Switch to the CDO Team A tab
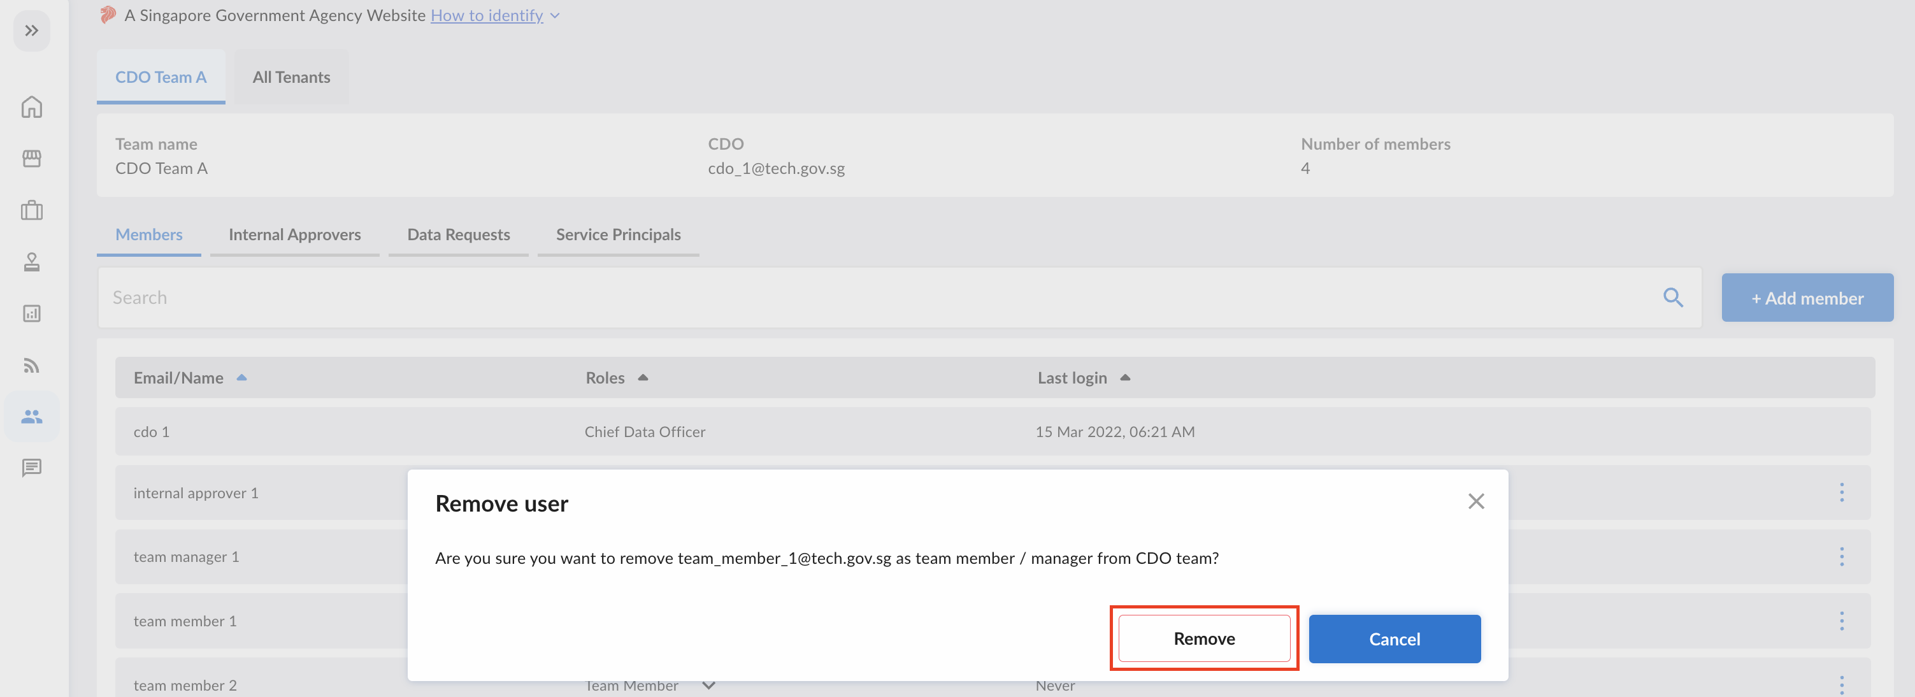 (161, 76)
